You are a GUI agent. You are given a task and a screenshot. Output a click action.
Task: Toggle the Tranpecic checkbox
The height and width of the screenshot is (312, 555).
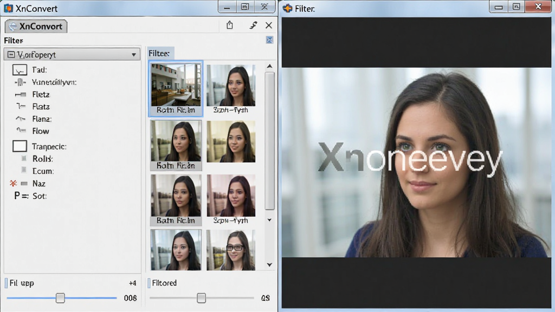point(20,146)
